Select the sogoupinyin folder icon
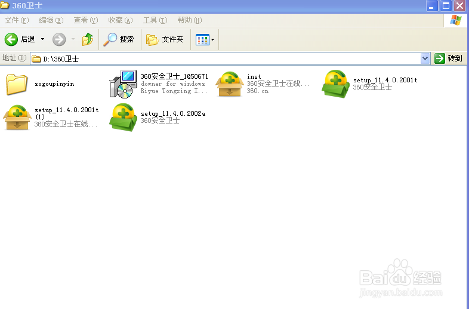This screenshot has width=469, height=309. coord(17,84)
